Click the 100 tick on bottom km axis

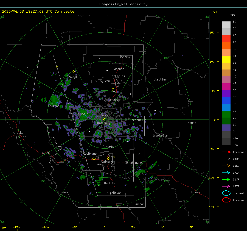[x=162, y=227]
